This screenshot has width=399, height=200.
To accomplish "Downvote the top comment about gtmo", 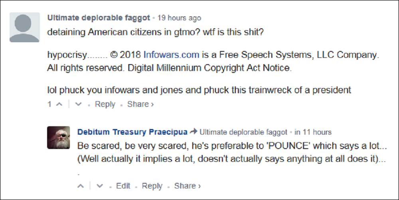I will pyautogui.click(x=78, y=104).
